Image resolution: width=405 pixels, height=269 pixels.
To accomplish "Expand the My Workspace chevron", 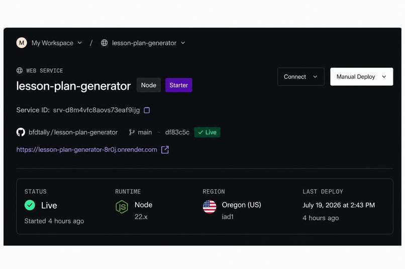I will (80, 43).
